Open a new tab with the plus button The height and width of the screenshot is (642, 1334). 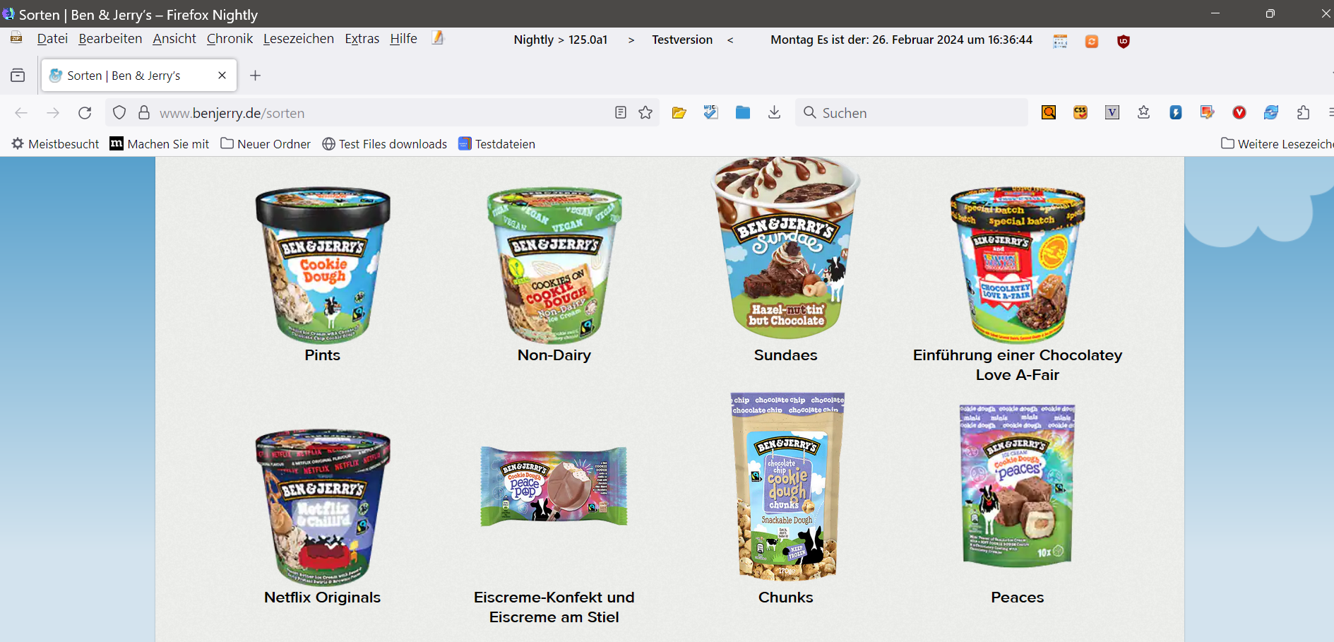[256, 76]
